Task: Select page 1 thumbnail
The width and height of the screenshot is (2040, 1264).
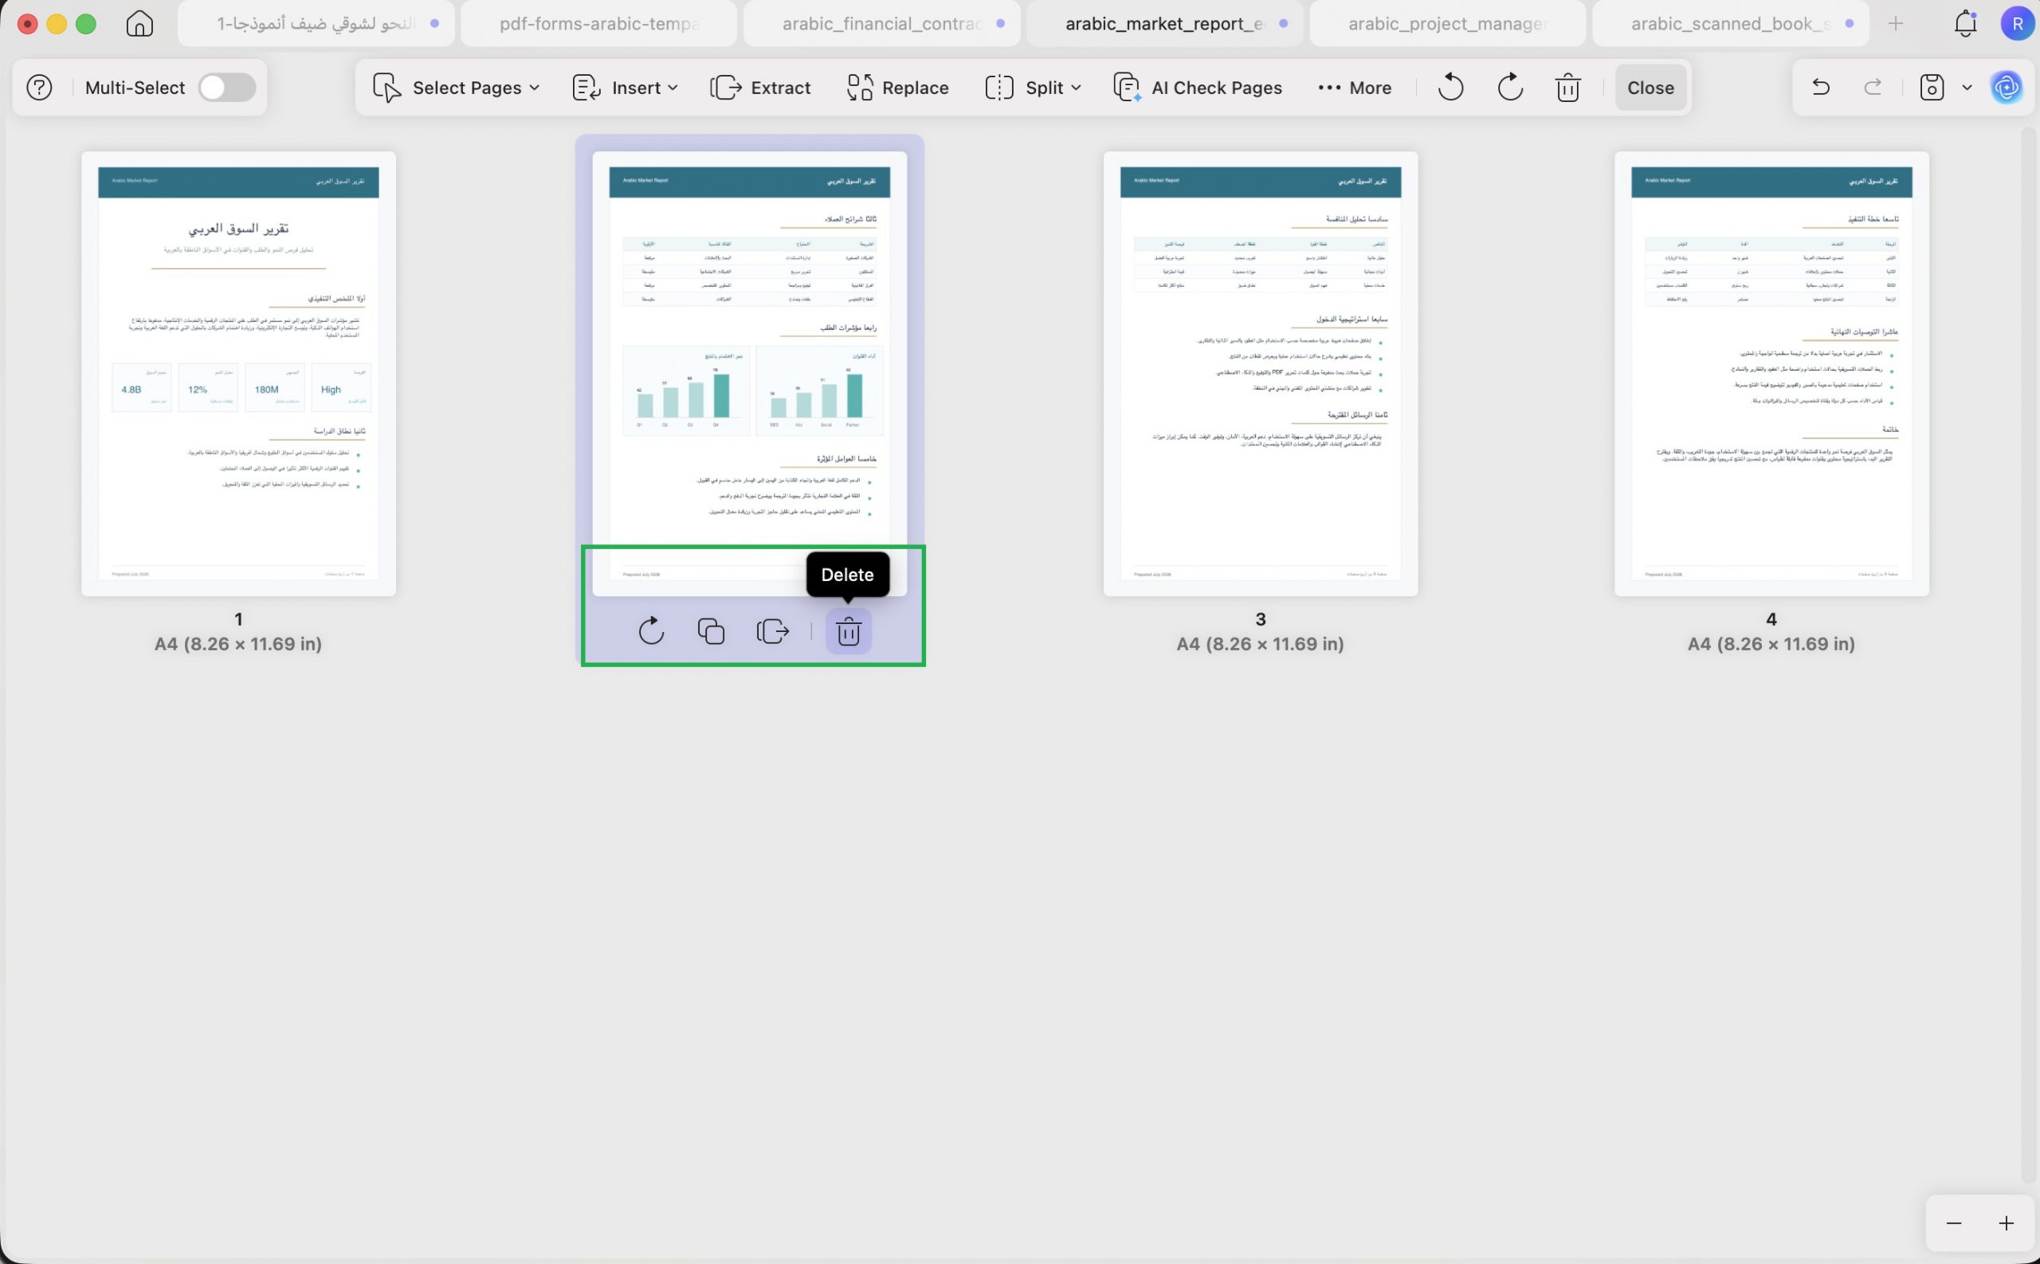Action: (238, 373)
